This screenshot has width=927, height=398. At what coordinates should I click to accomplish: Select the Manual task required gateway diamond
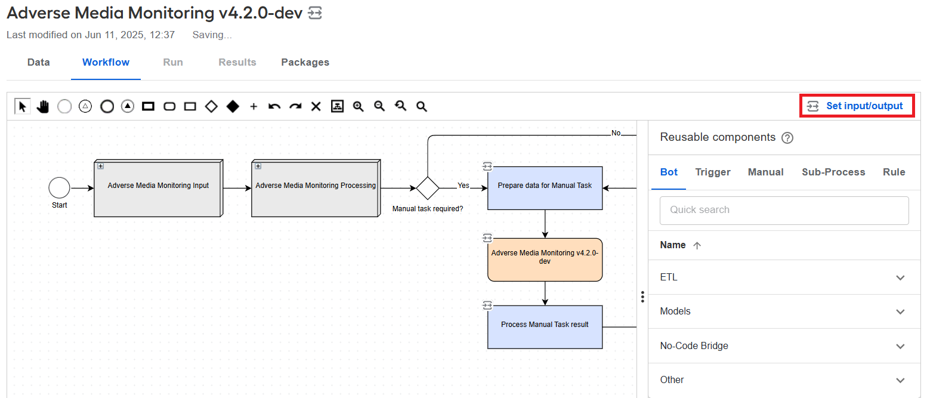427,188
